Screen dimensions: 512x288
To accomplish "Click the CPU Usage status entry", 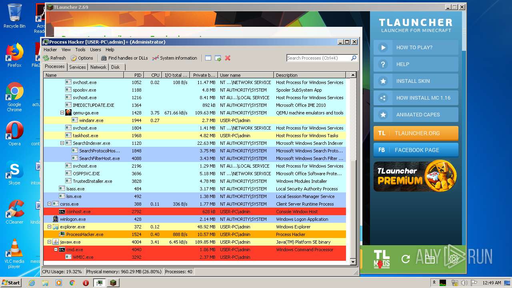I will (x=62, y=272).
